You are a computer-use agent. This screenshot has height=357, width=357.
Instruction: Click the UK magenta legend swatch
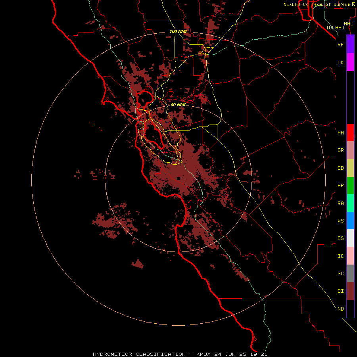pyautogui.click(x=350, y=62)
